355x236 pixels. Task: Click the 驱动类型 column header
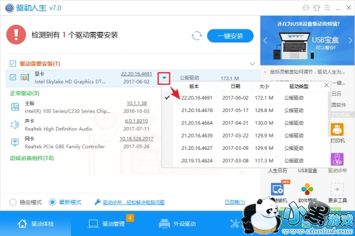[299, 86]
